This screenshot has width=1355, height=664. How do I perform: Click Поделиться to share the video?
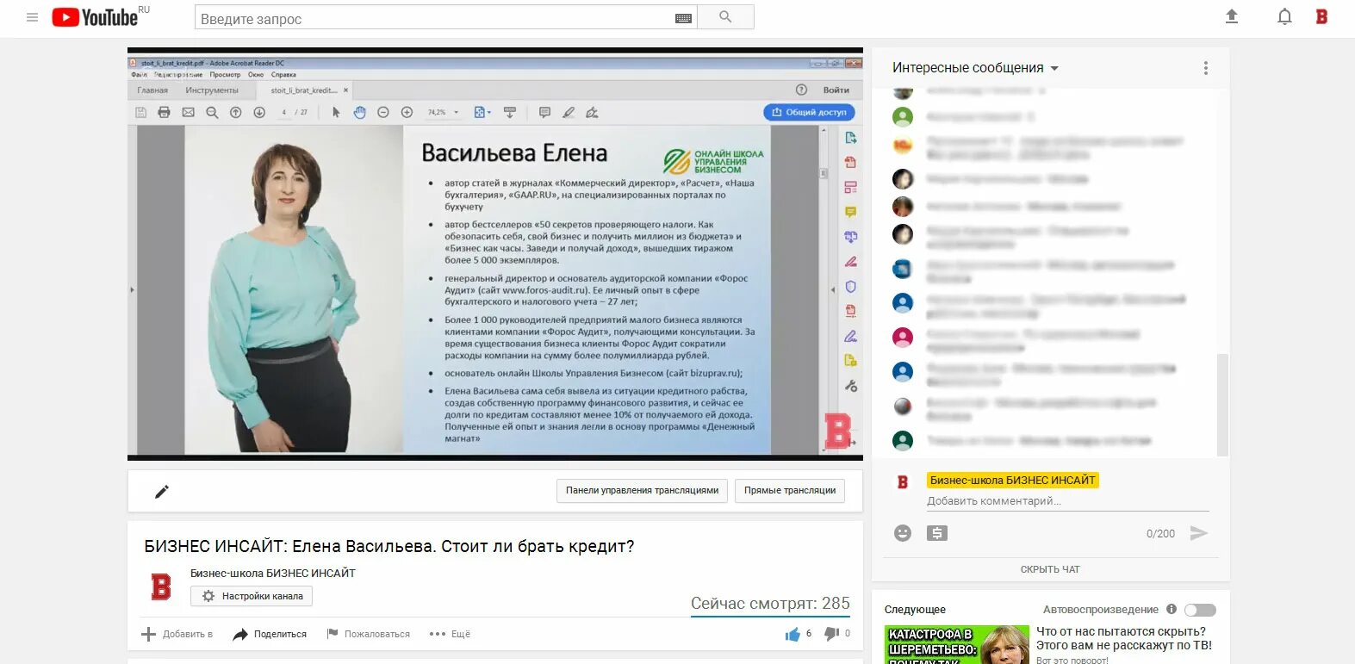(270, 634)
